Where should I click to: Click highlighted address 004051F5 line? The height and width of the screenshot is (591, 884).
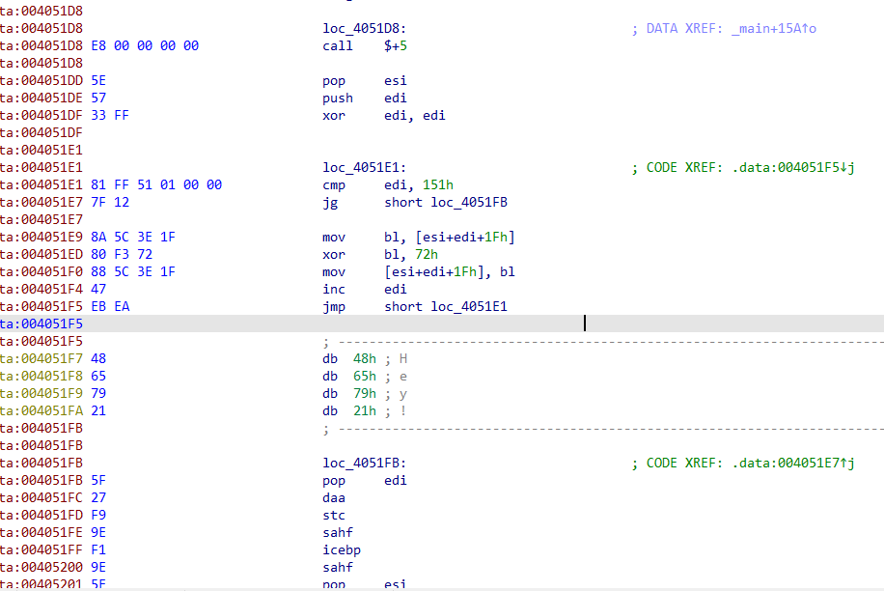coord(442,324)
